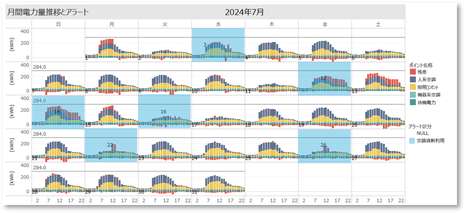The image size is (465, 213).
Task: Click the 待機電力 legend entry
Action: coord(426,103)
